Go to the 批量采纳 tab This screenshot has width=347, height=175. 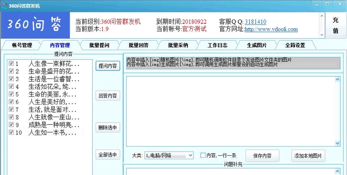(178, 45)
